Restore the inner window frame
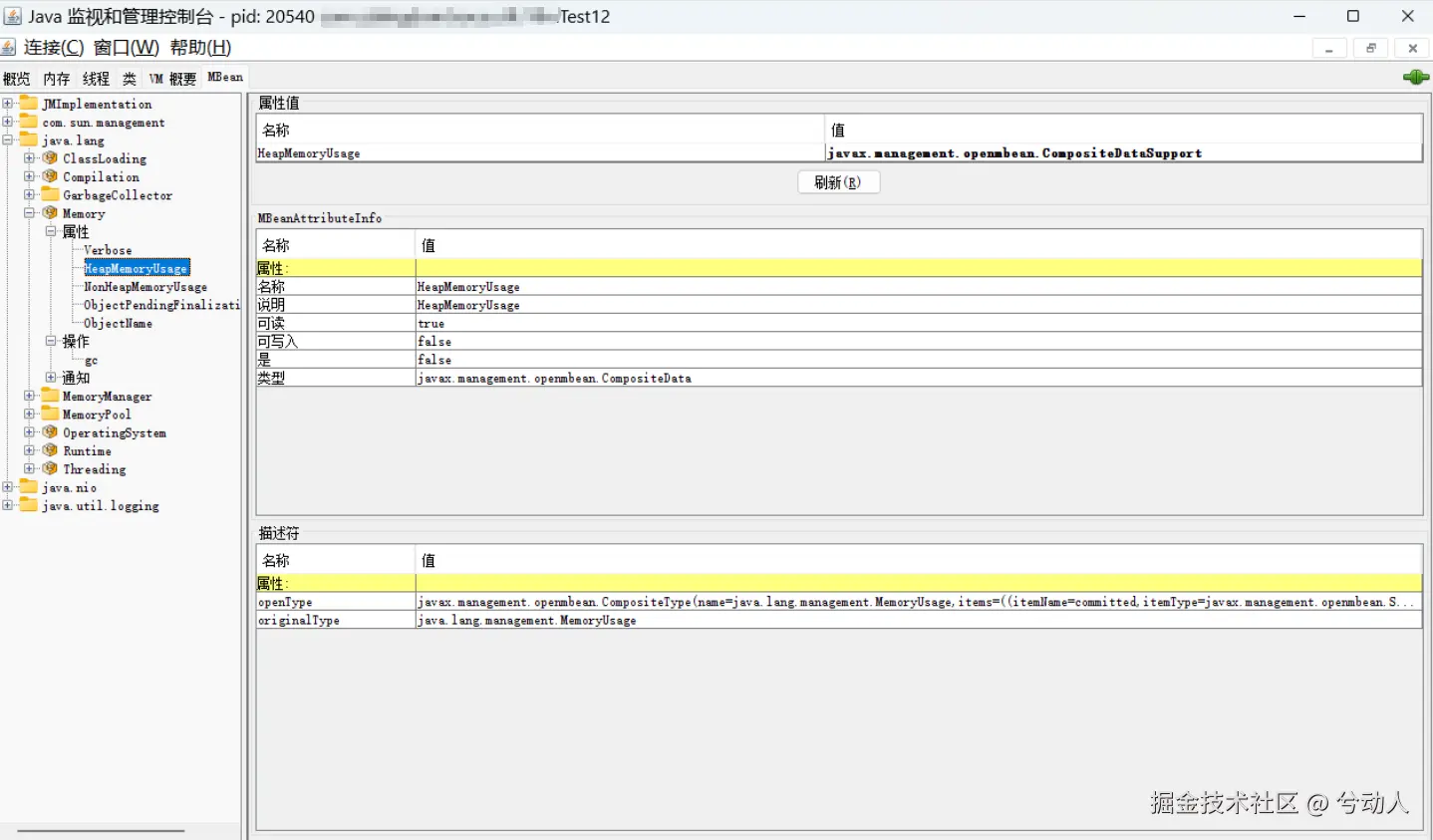The image size is (1433, 840). tap(1371, 48)
